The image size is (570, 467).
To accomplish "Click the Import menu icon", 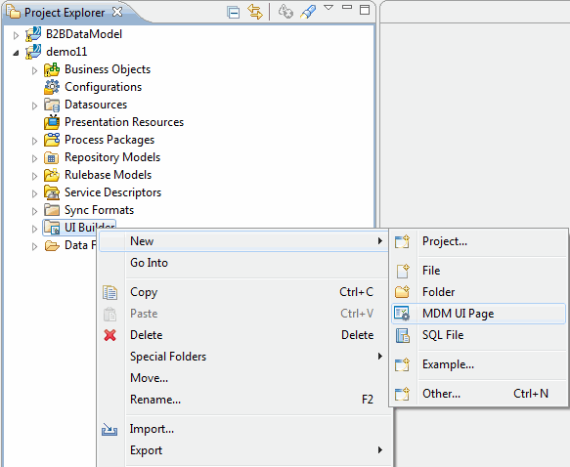I will tap(110, 430).
